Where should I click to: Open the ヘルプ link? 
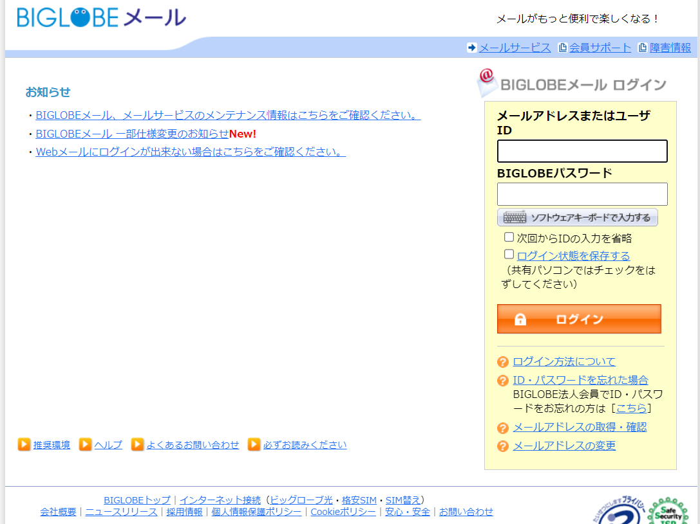click(x=108, y=445)
